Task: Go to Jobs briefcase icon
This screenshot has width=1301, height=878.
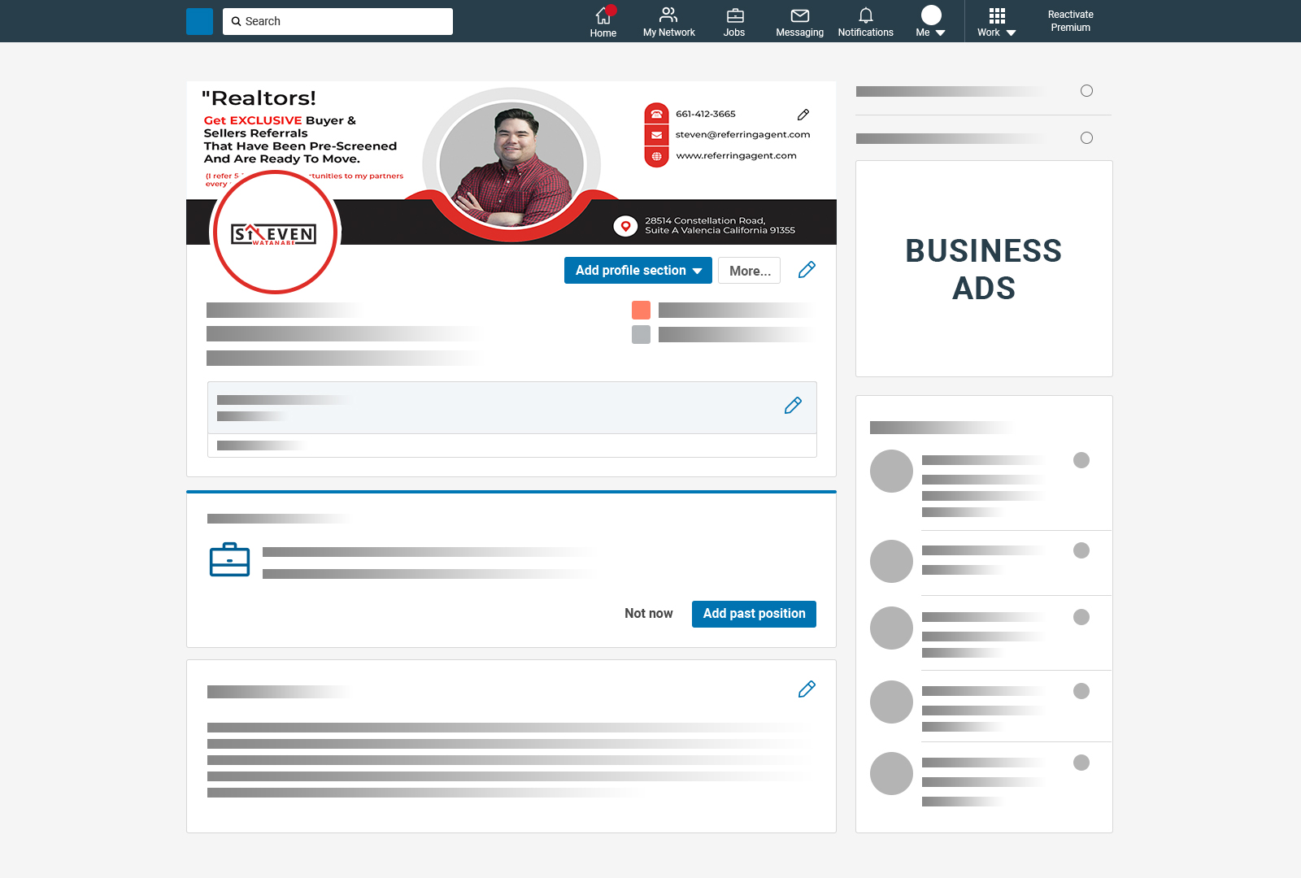Action: tap(734, 15)
